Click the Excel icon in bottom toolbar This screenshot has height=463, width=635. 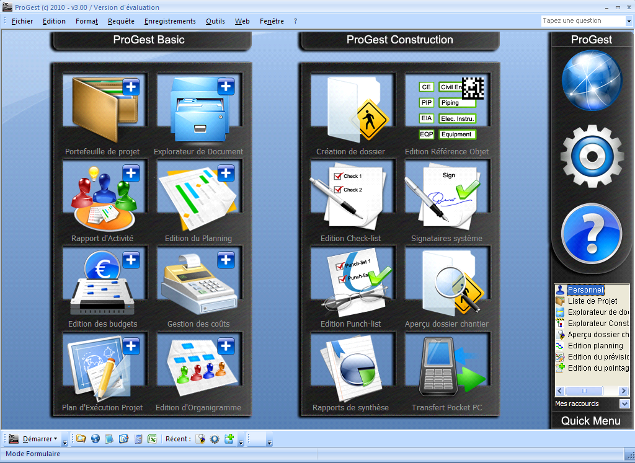pyautogui.click(x=152, y=439)
